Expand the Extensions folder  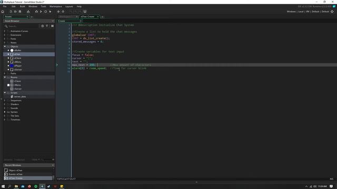pos(5,35)
